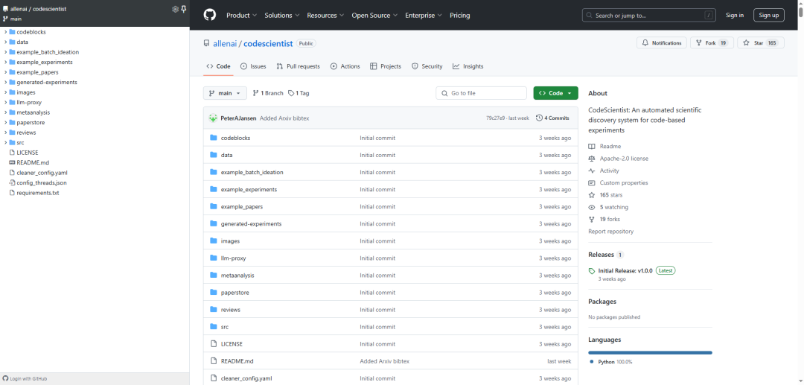Open requirements.txt in sidebar tree
The image size is (804, 385).
tap(37, 193)
